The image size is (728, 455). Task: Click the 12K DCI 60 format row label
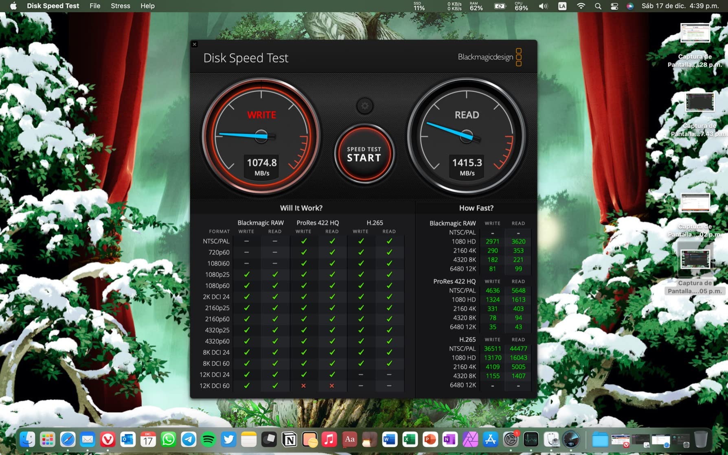pyautogui.click(x=215, y=385)
